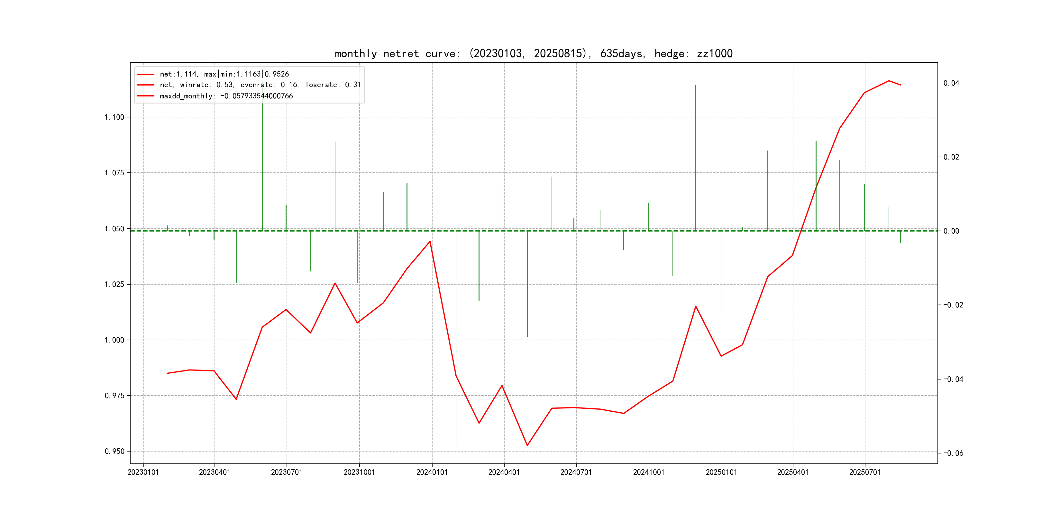Click the 20250701 x-axis label
The image size is (1042, 521).
pyautogui.click(x=864, y=472)
